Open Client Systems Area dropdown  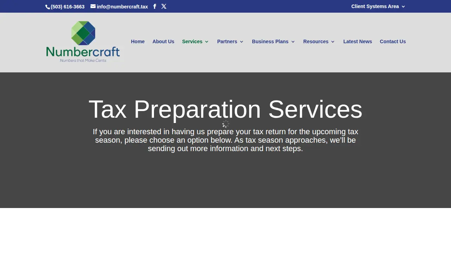378,6
